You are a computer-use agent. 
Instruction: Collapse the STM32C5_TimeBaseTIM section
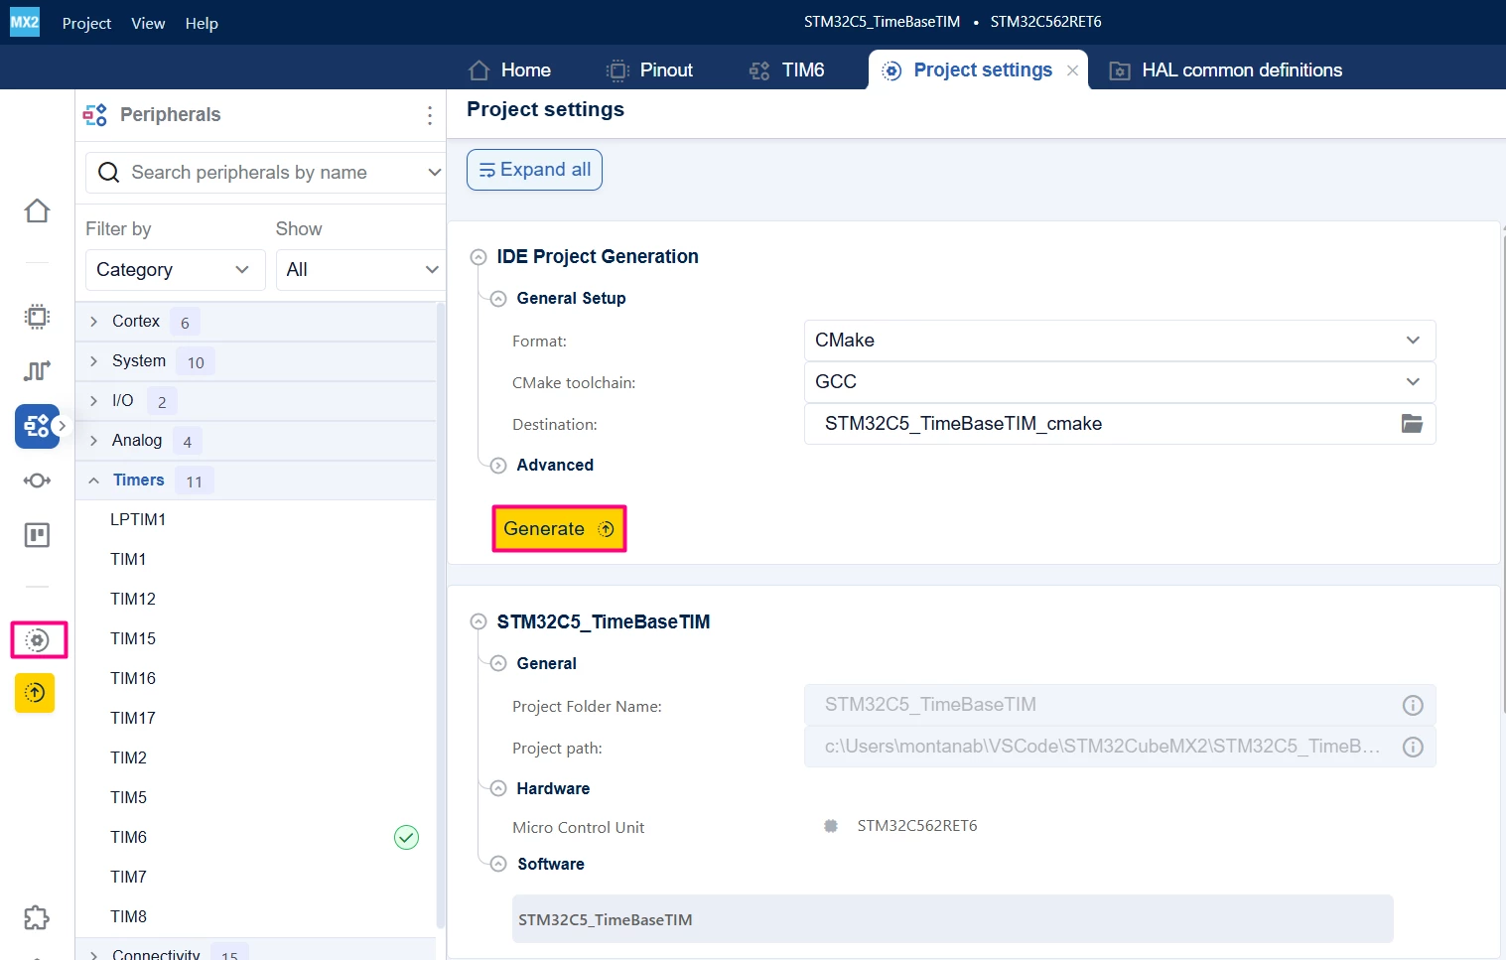pyautogui.click(x=479, y=622)
